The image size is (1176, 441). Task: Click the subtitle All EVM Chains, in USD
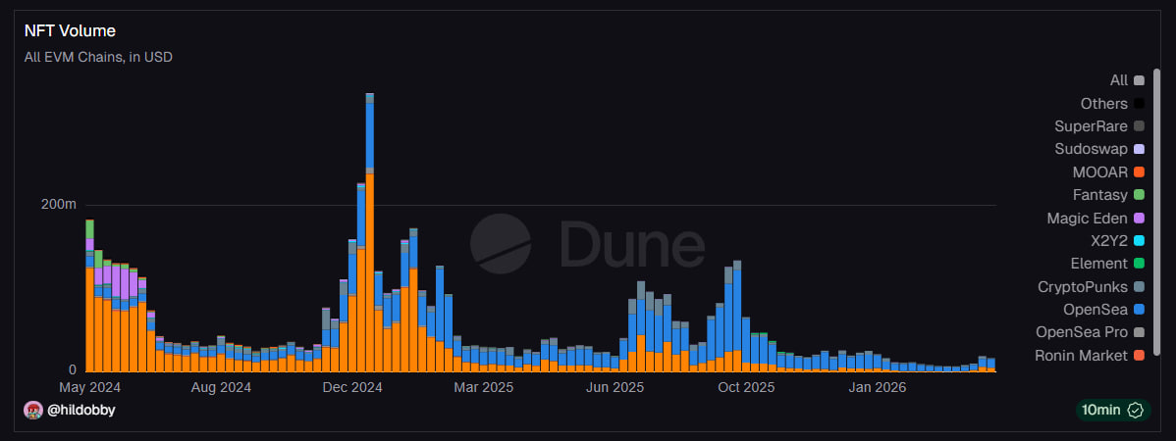pyautogui.click(x=98, y=57)
